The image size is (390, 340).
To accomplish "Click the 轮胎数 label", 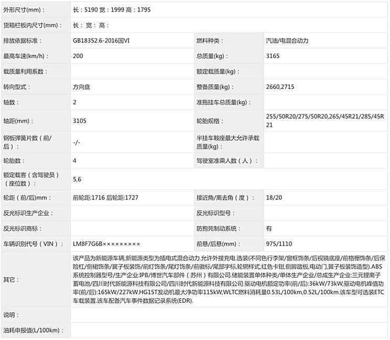I will point(14,161).
